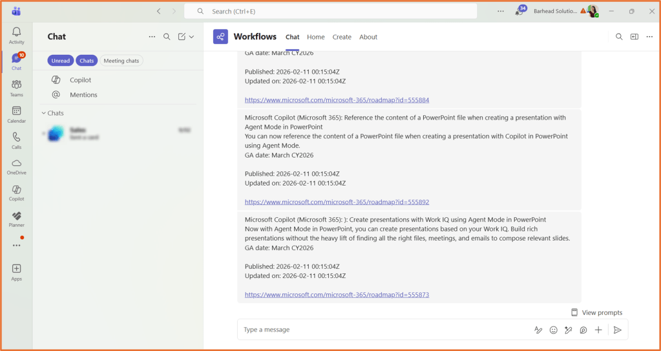The image size is (661, 351).
Task: Open Planner in the left sidebar
Action: tap(16, 219)
